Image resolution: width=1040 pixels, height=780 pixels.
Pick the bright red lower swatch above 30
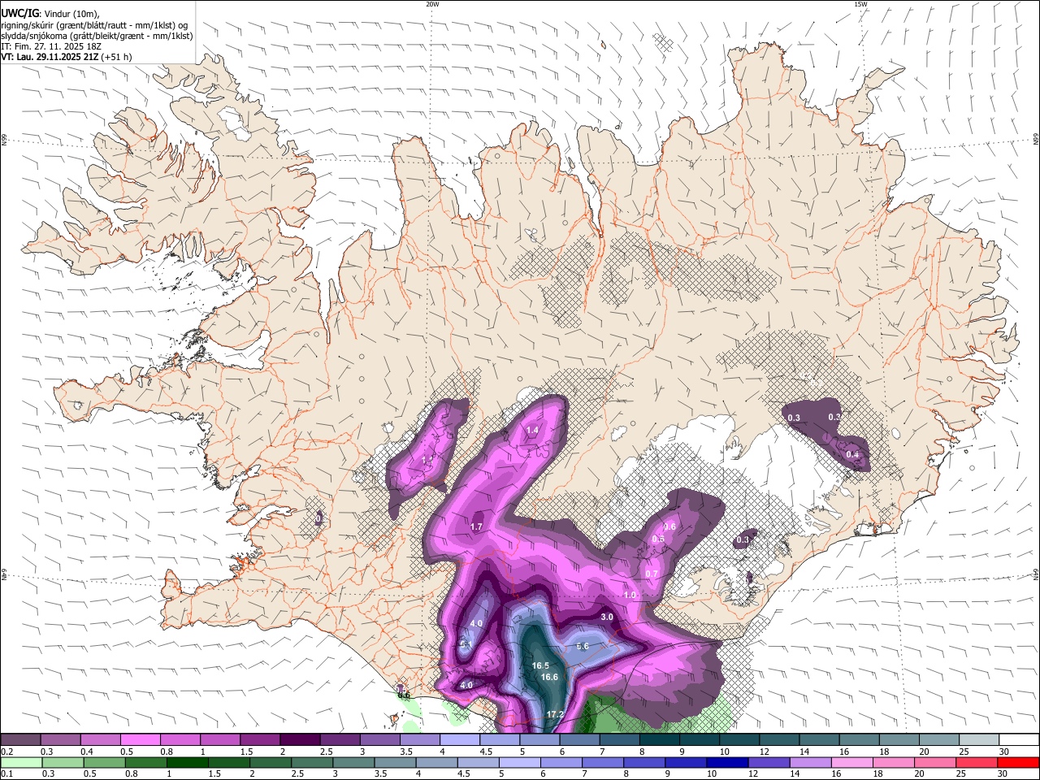(x=1019, y=762)
